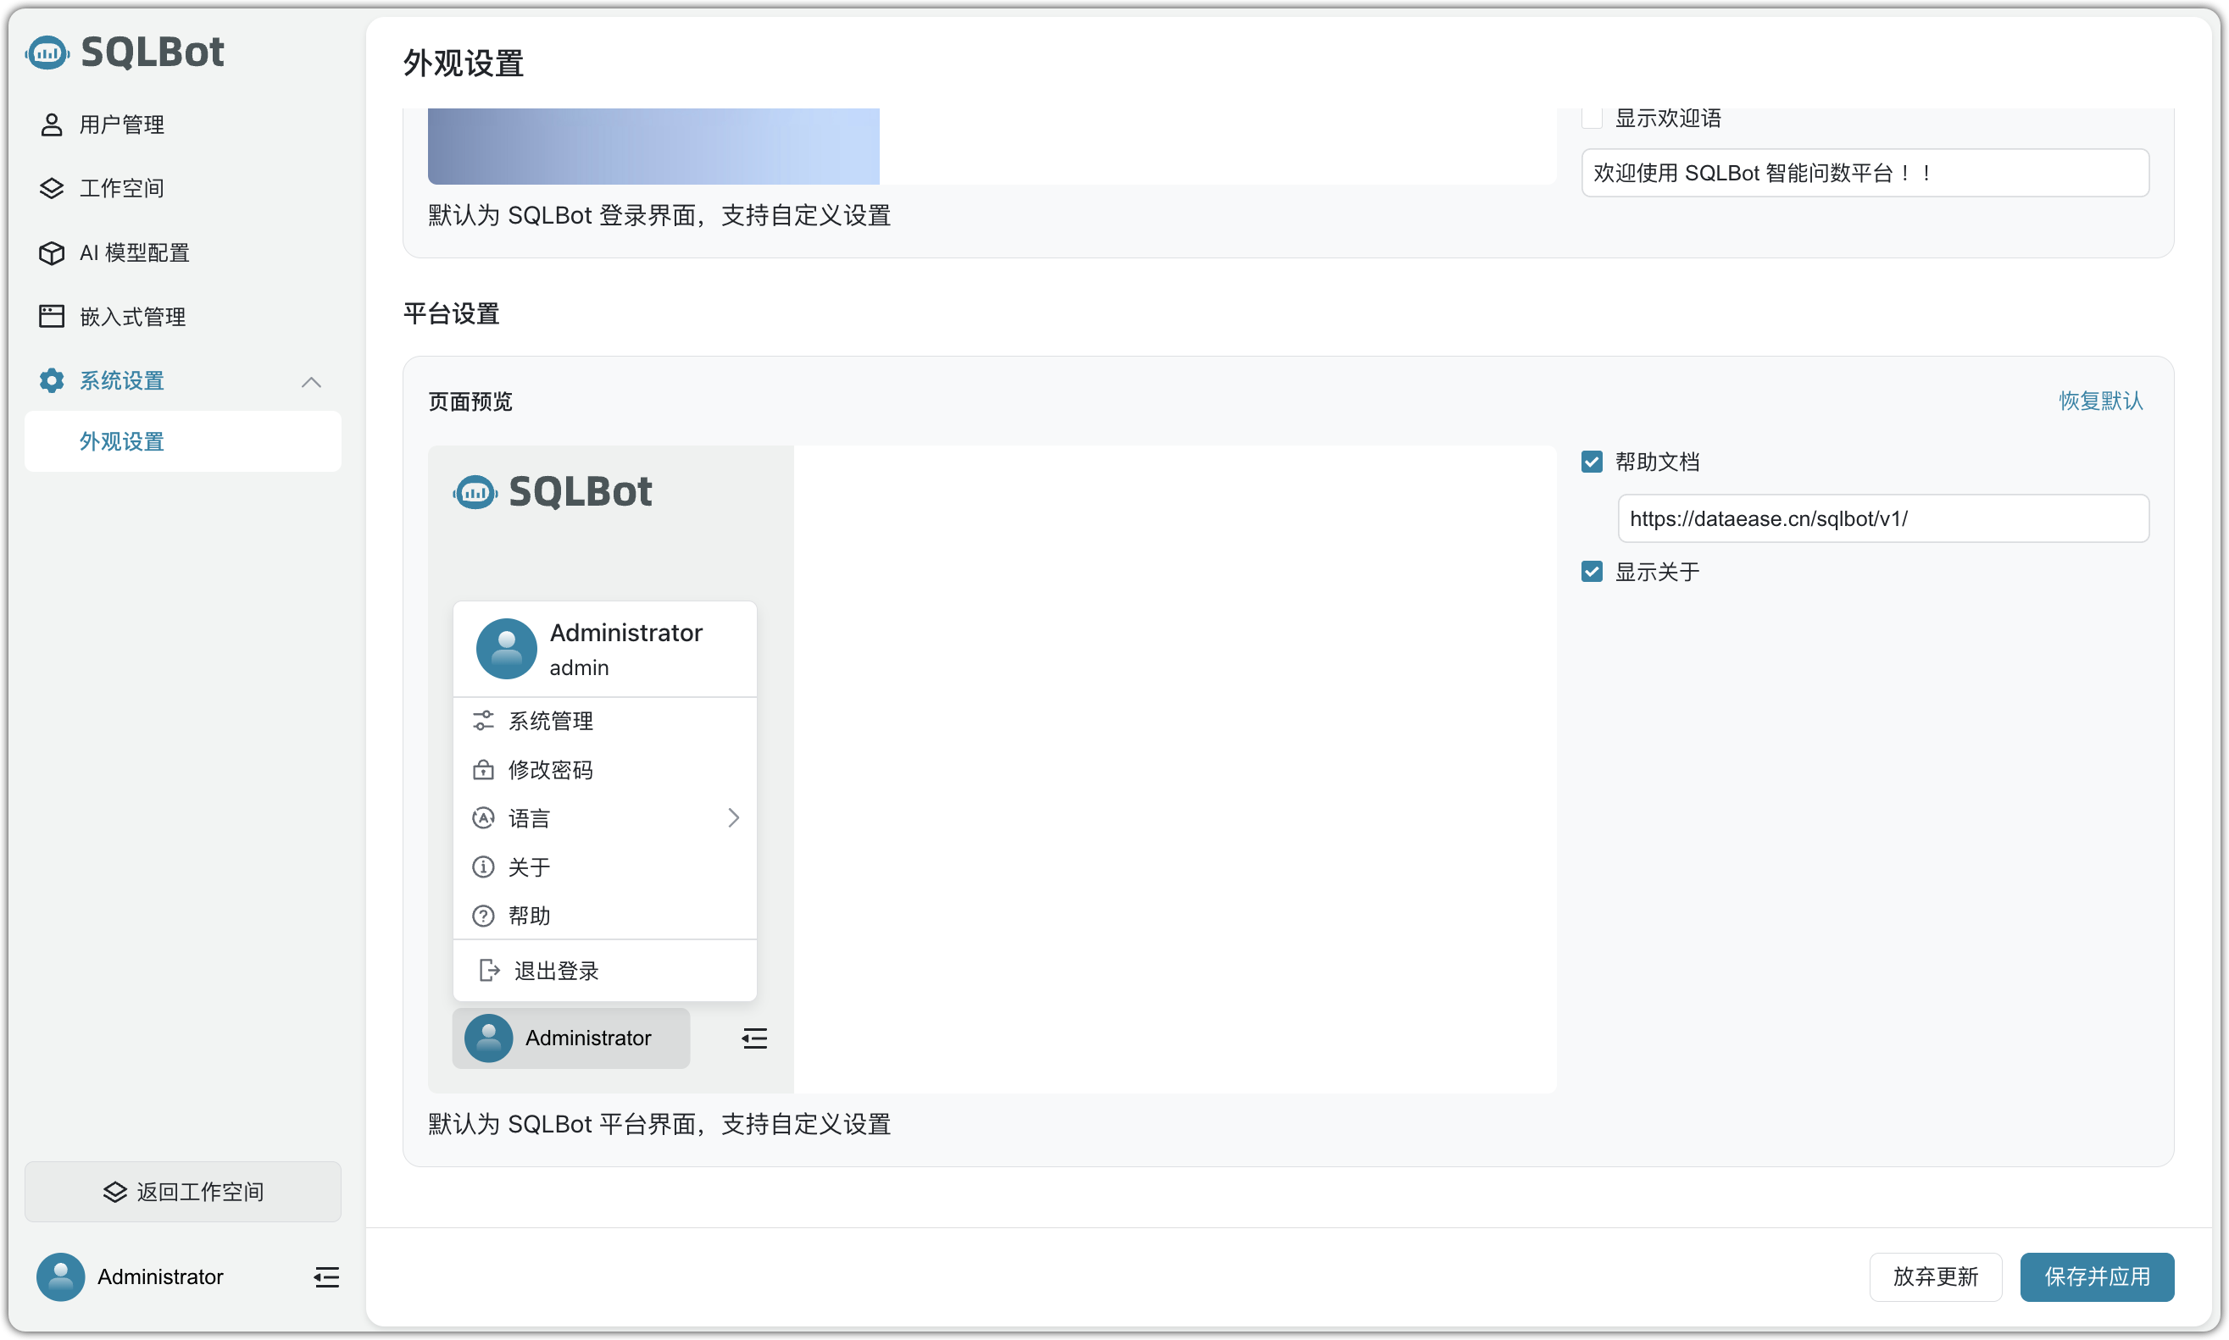Uncheck the 帮助文档 checkbox
Viewport: 2229px width, 1340px height.
(x=1591, y=462)
